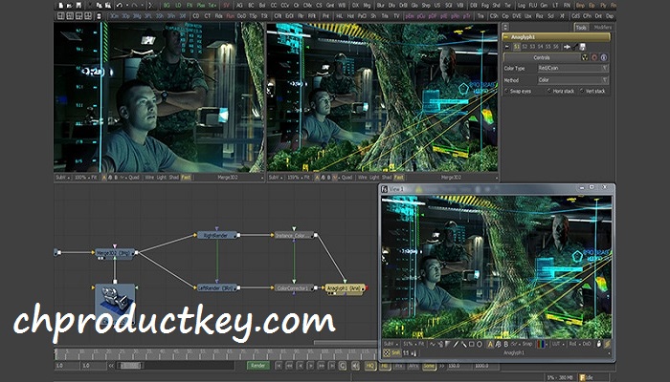The height and width of the screenshot is (382, 670).
Task: Toggle MB motion blur button
Action: click(x=385, y=366)
